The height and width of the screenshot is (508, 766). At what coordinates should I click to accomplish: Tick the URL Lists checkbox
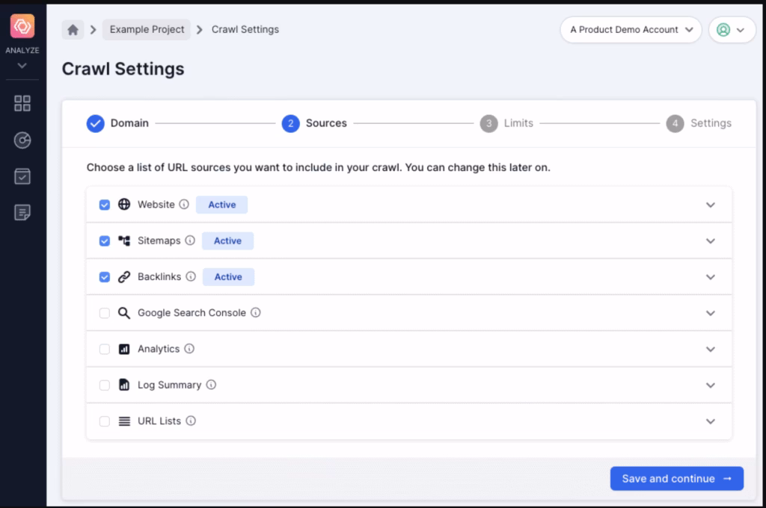point(105,421)
